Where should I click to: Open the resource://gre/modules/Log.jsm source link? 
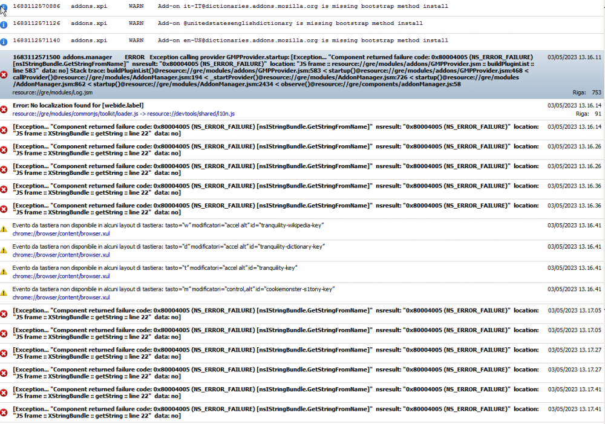coord(52,93)
